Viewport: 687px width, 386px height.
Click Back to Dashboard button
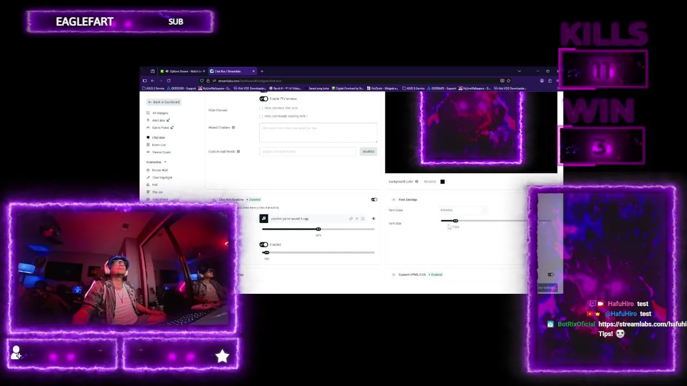164,102
